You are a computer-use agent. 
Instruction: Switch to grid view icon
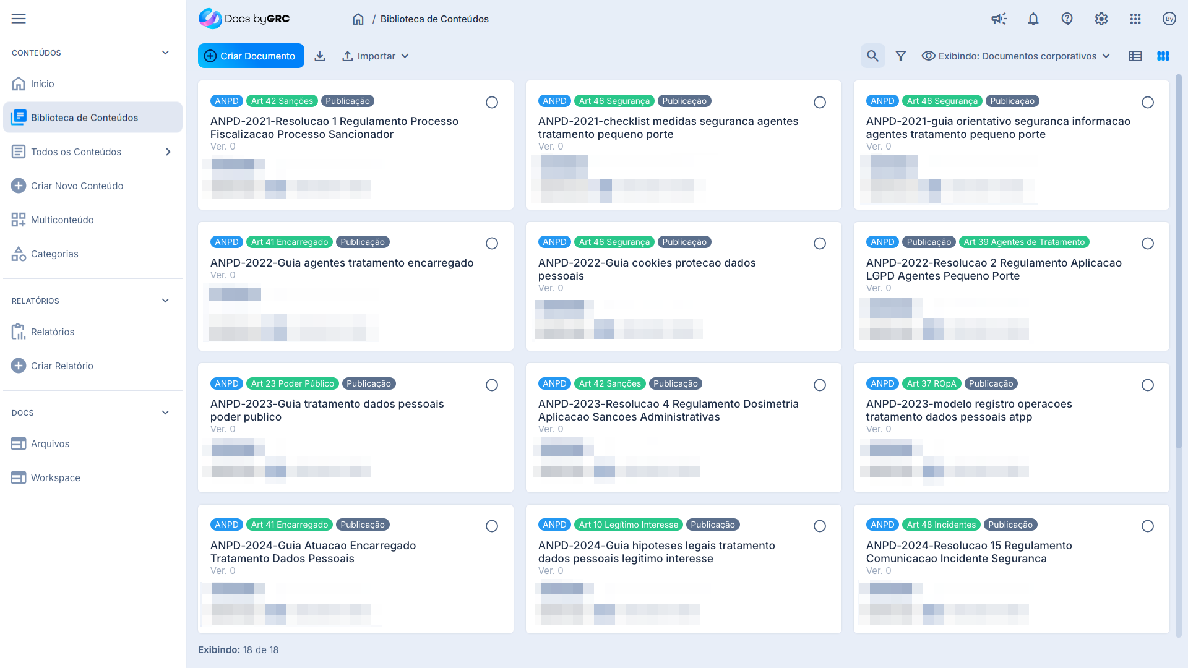tap(1163, 56)
